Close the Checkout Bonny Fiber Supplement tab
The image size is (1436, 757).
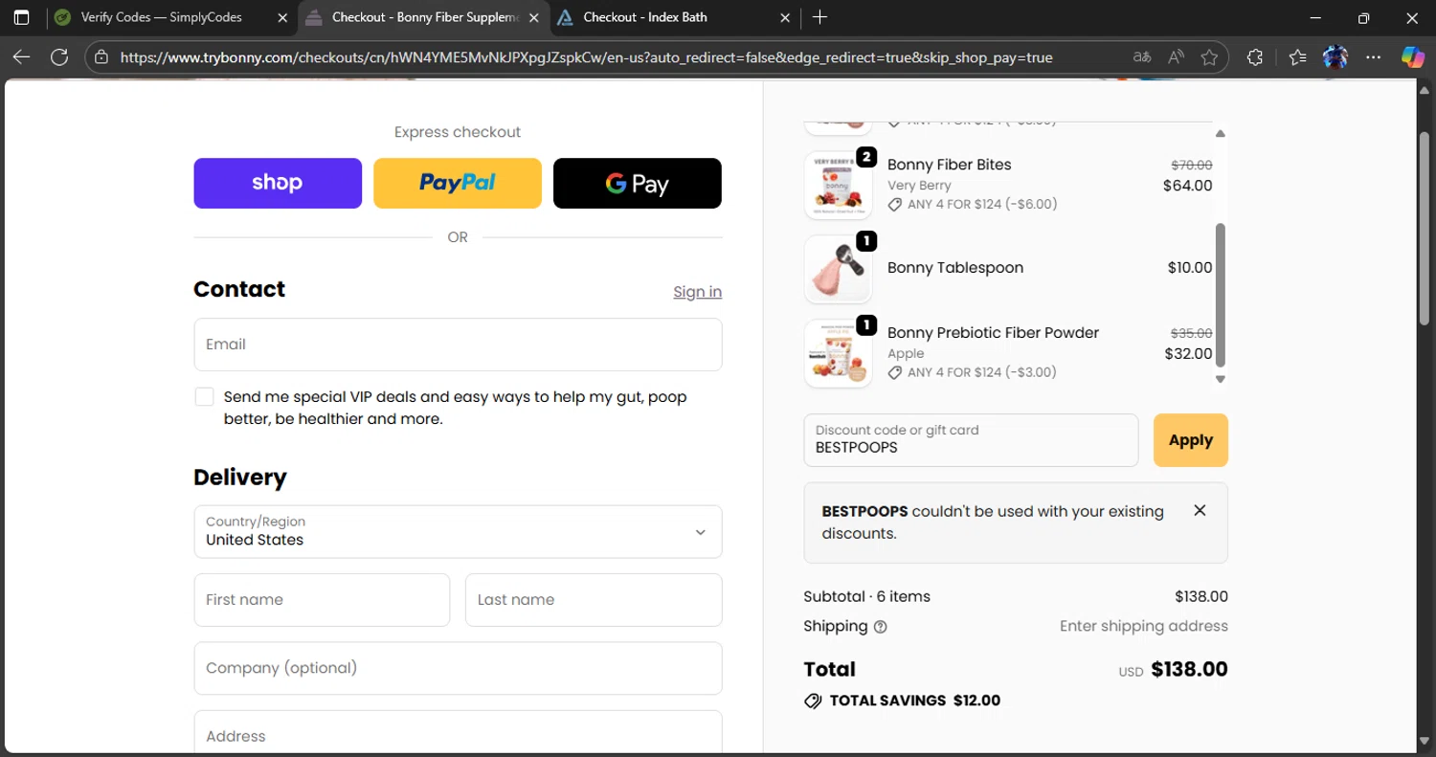[533, 17]
